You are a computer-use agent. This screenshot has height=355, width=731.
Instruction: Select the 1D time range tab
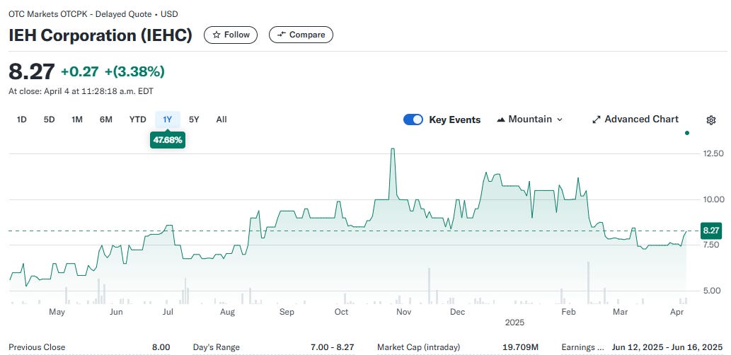[21, 120]
